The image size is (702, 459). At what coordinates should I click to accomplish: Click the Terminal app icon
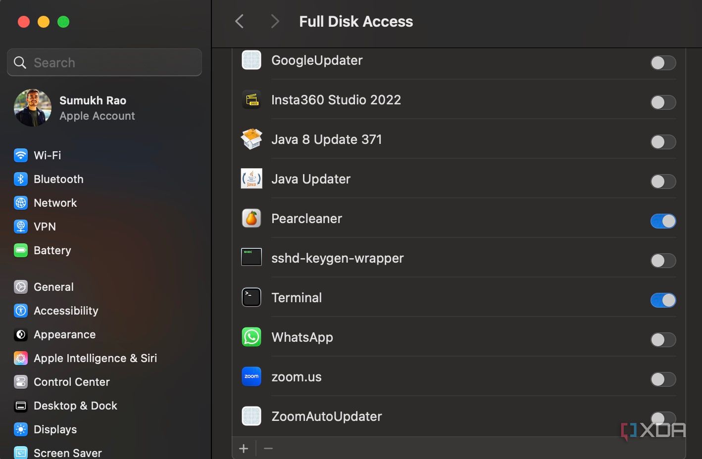pos(251,298)
